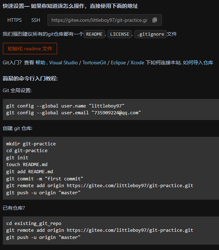This screenshot has width=219, height=250.
Task: Click the git config user.name command line
Action: (65, 106)
